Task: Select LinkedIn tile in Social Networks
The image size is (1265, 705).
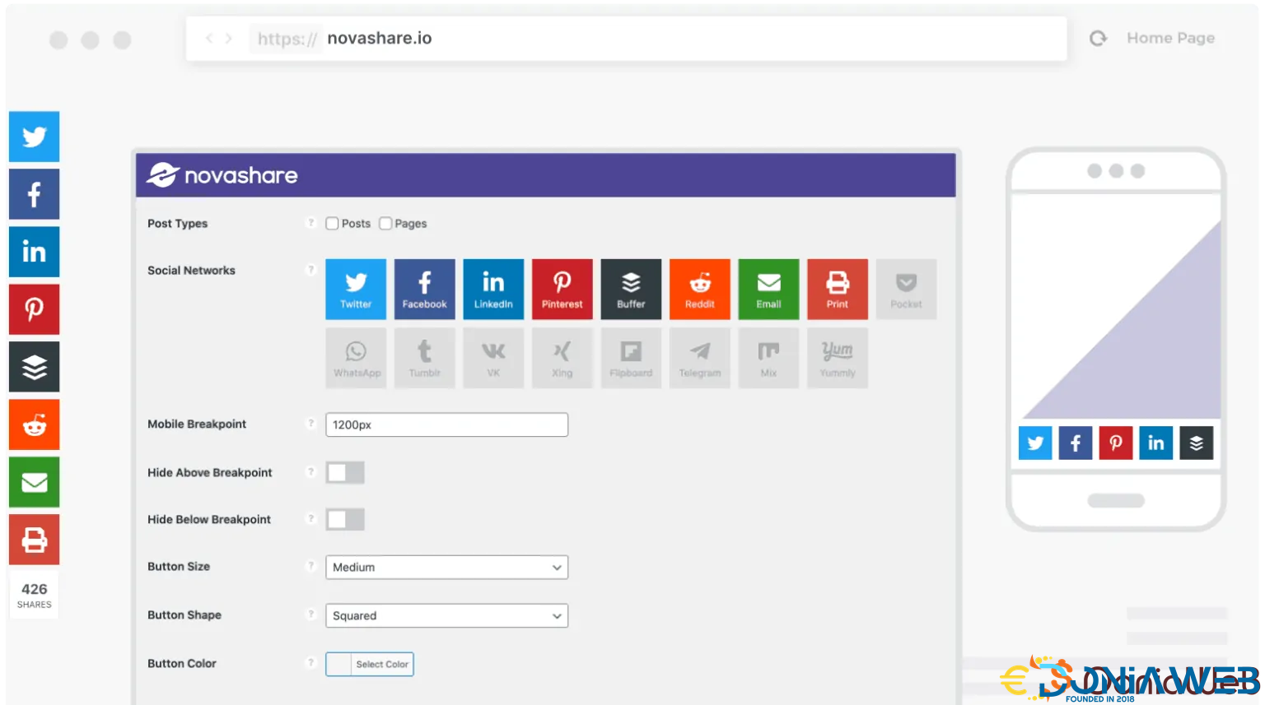Action: pyautogui.click(x=493, y=290)
